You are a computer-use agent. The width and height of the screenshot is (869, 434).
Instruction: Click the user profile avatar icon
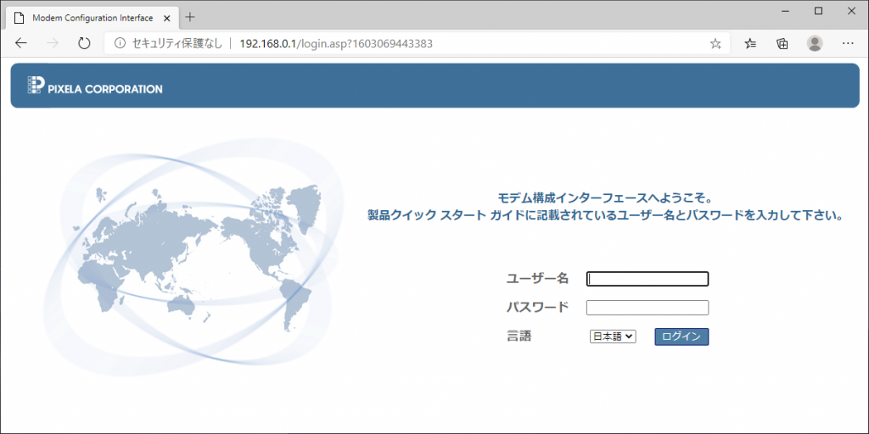coord(815,43)
